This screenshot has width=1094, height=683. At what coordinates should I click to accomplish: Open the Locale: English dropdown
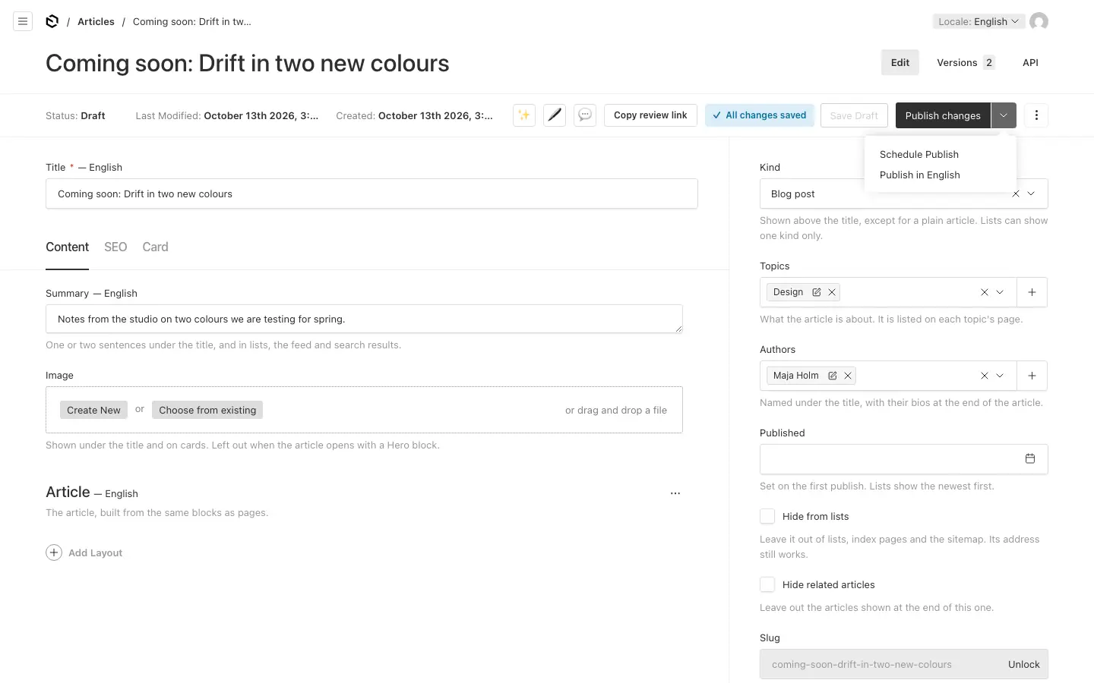(979, 21)
